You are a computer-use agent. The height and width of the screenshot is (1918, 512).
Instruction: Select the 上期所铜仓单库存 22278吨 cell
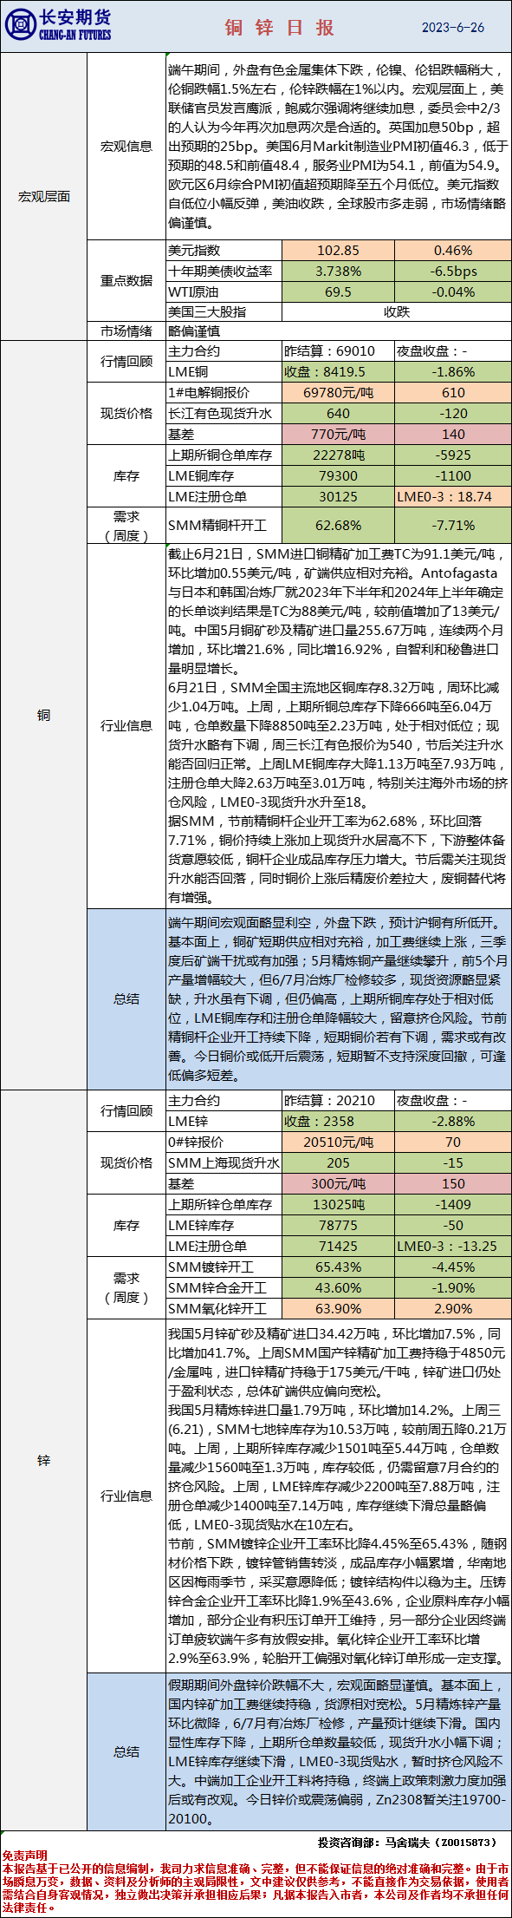coord(338,455)
